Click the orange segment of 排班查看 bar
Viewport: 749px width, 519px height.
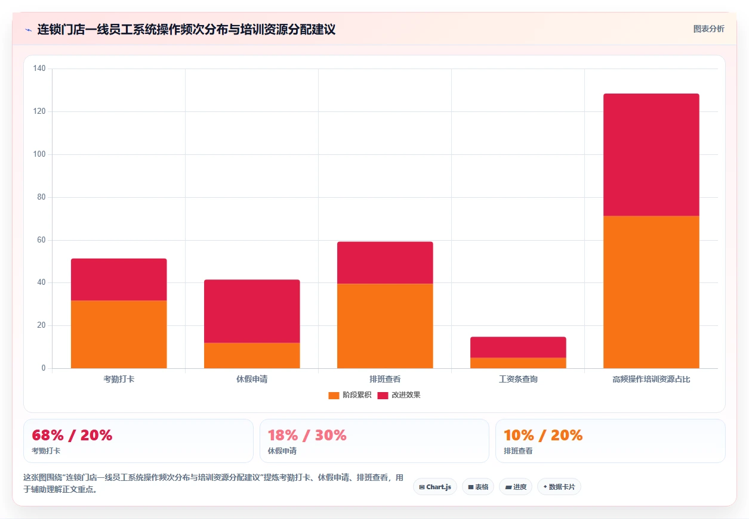385,326
